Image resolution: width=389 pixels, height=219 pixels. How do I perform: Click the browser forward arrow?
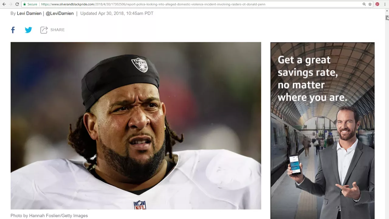pyautogui.click(x=10, y=4)
